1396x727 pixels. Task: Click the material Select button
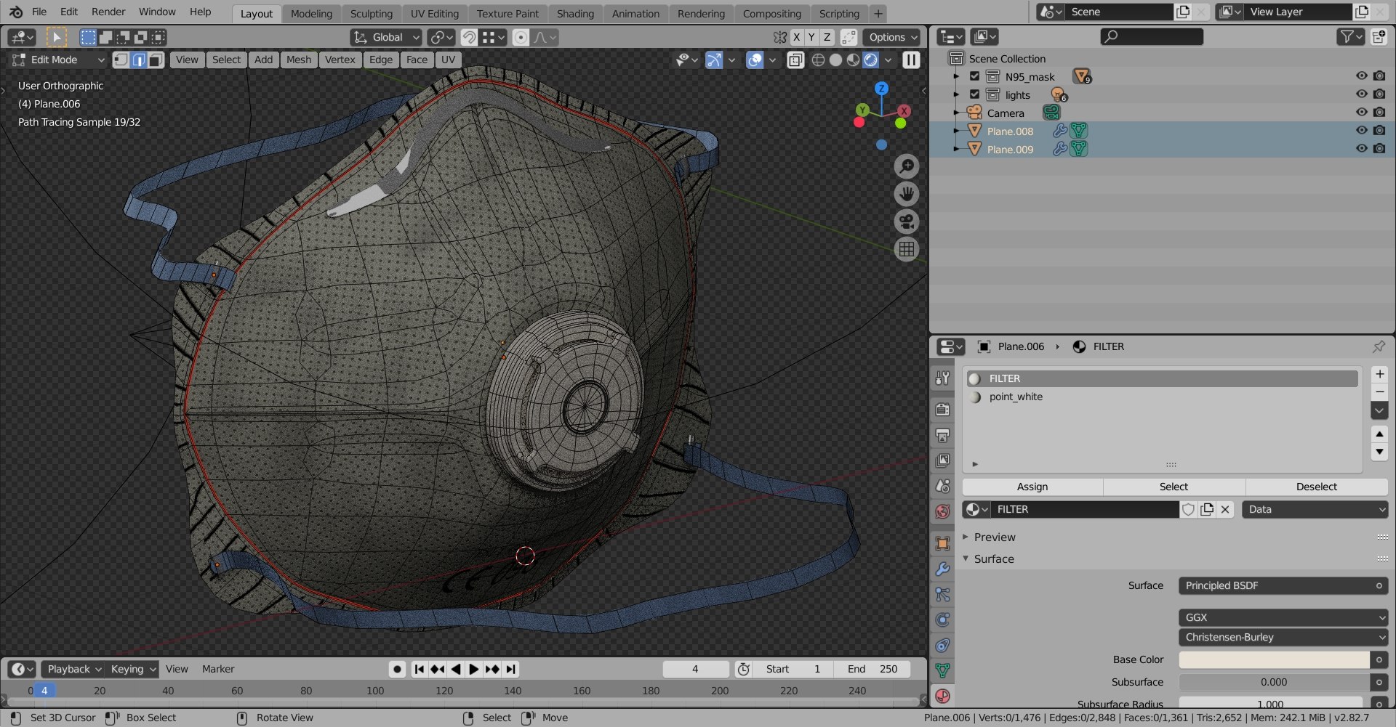tap(1174, 487)
